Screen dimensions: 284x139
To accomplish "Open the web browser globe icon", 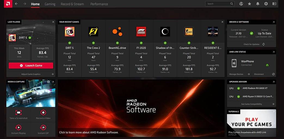I will [x=241, y=4].
